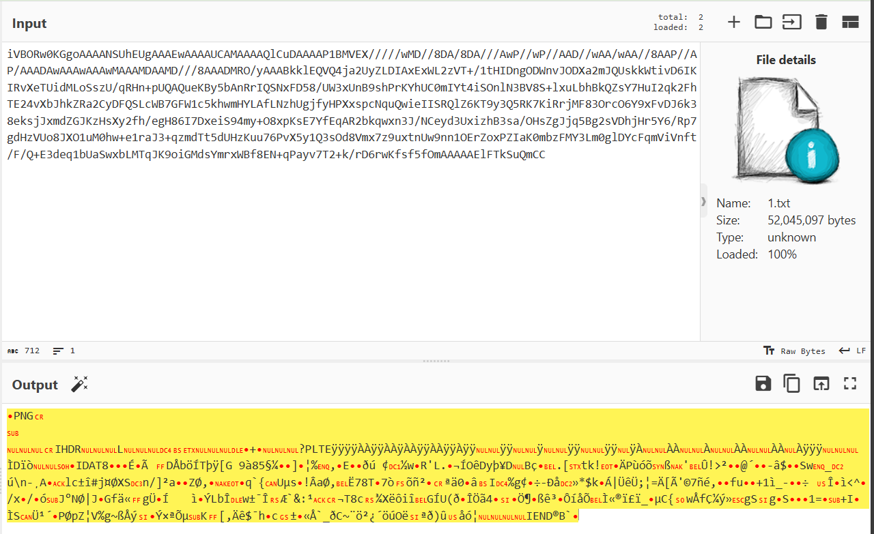
Task: Save output to file
Action: pyautogui.click(x=763, y=383)
